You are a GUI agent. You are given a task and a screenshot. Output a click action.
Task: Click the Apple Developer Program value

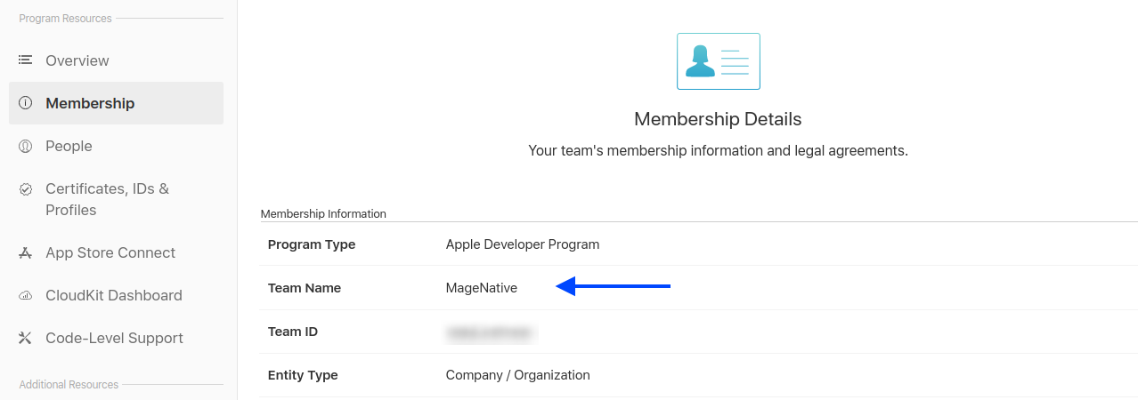tap(523, 244)
